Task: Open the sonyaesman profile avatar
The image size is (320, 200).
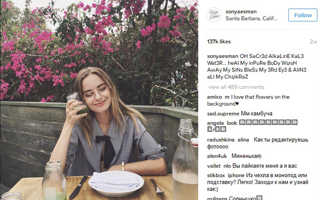Action: tap(214, 15)
